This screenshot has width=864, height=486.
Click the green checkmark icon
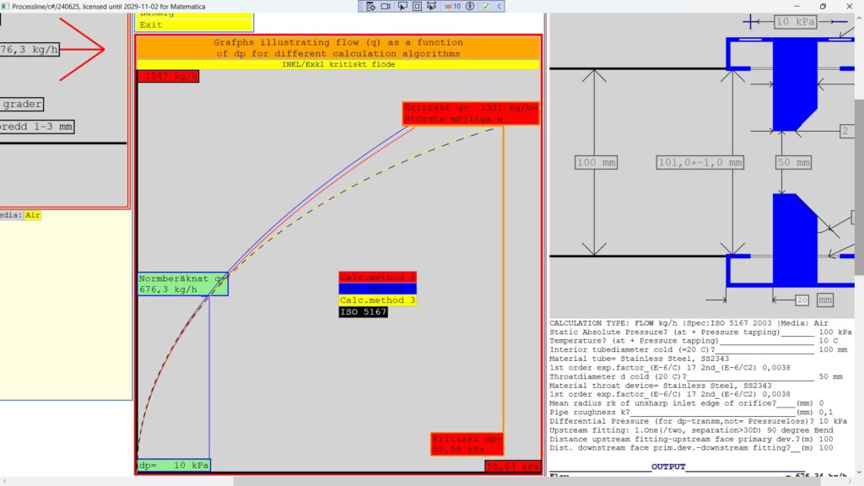(486, 6)
